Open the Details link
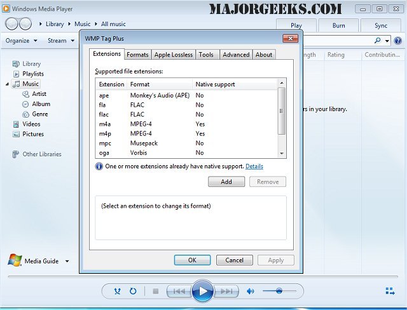 coord(254,166)
